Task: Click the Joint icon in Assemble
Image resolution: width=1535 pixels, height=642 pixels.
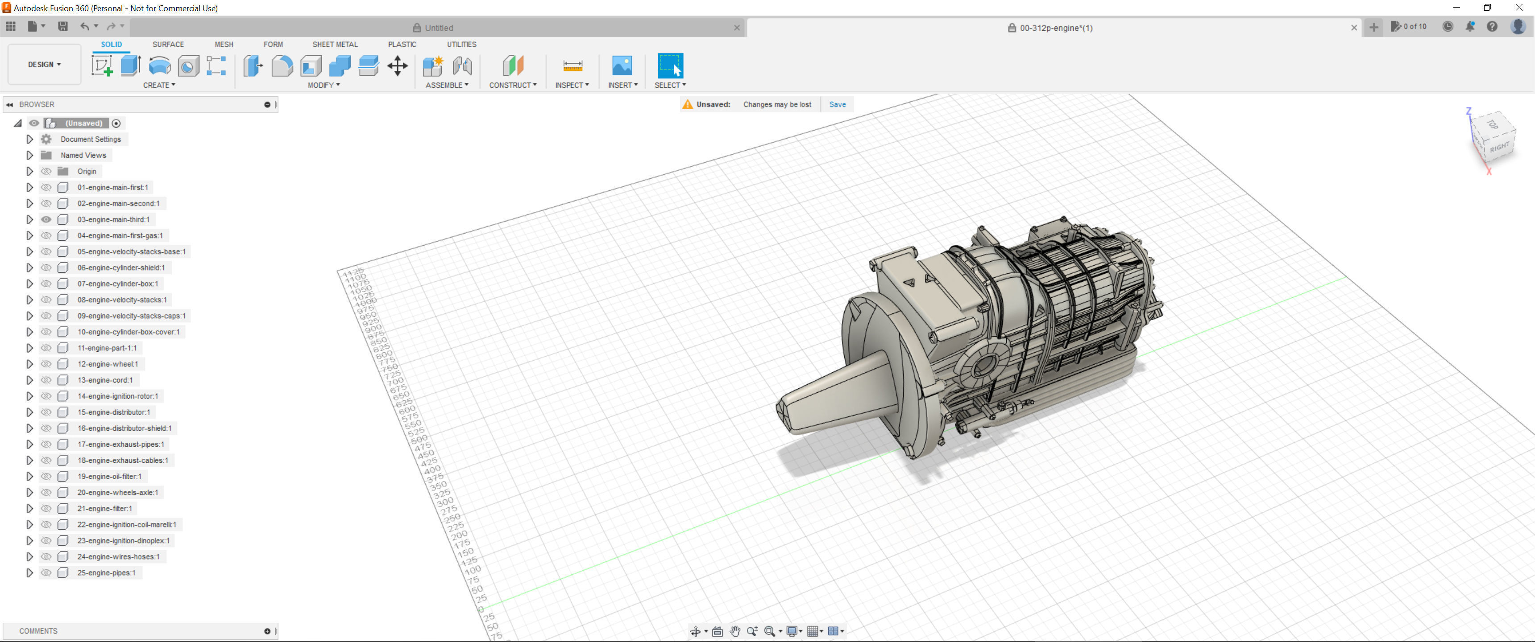Action: click(462, 66)
